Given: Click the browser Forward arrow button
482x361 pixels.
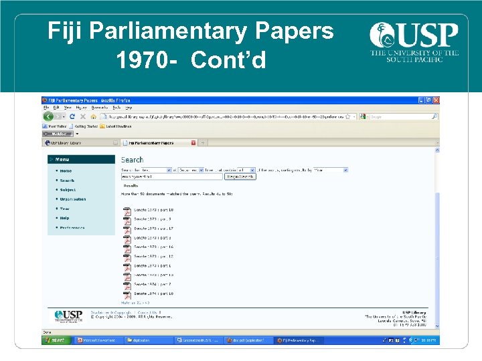Looking at the screenshot, I should click(58, 116).
